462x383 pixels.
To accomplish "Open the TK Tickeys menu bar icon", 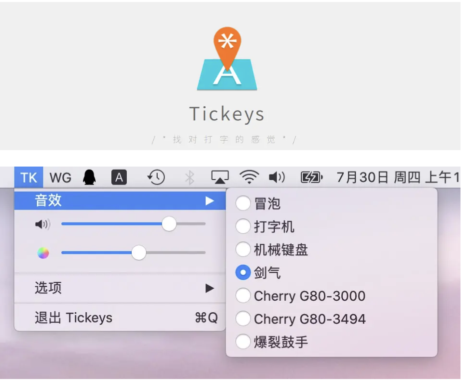I will [28, 177].
